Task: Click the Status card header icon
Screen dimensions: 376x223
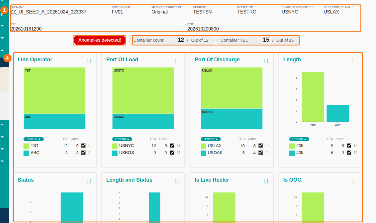Action: pos(89,181)
